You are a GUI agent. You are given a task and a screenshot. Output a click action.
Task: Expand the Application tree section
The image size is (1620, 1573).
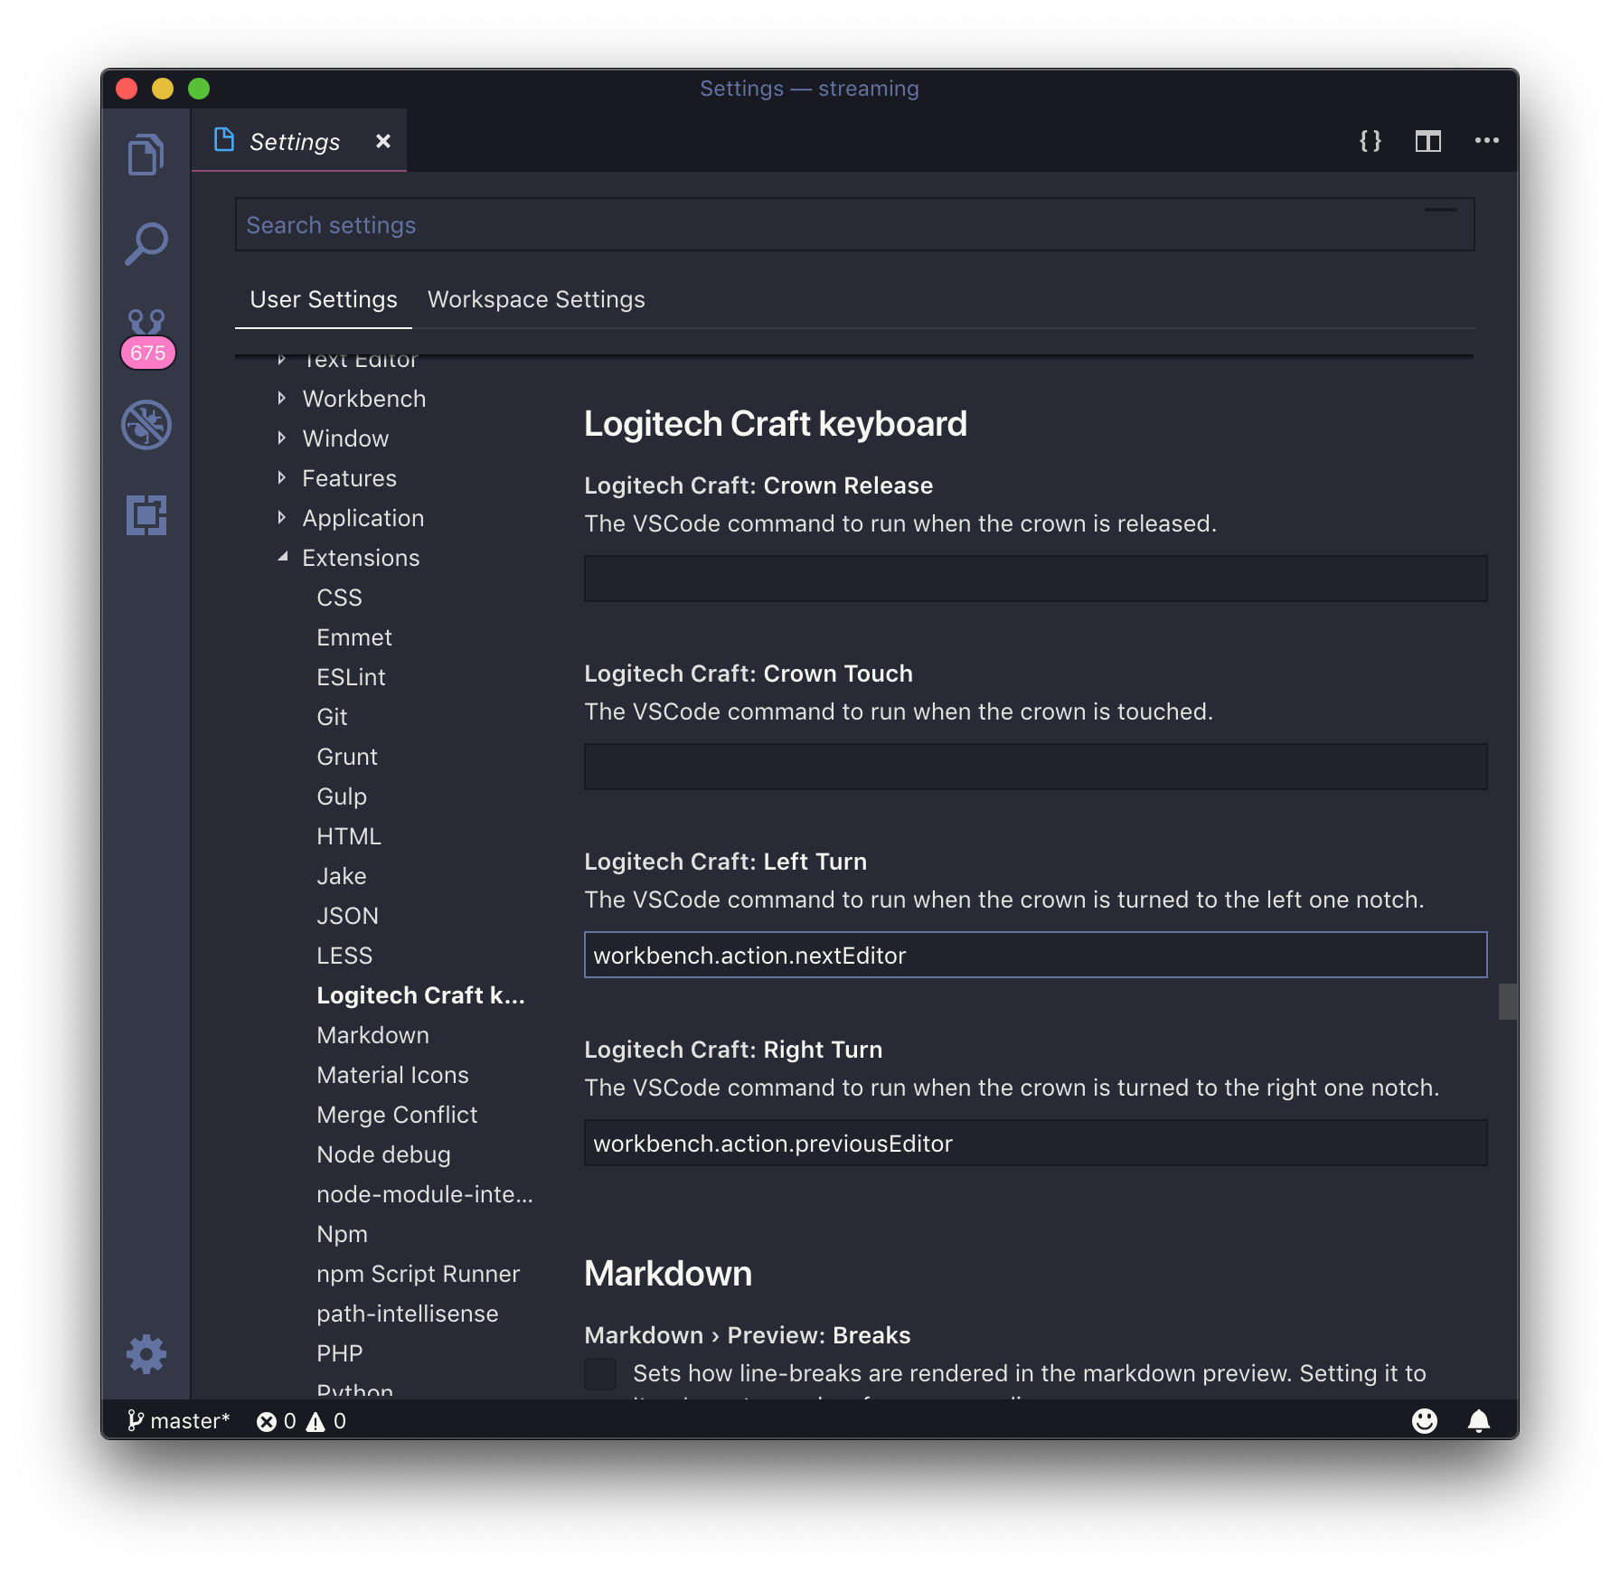[x=281, y=518]
